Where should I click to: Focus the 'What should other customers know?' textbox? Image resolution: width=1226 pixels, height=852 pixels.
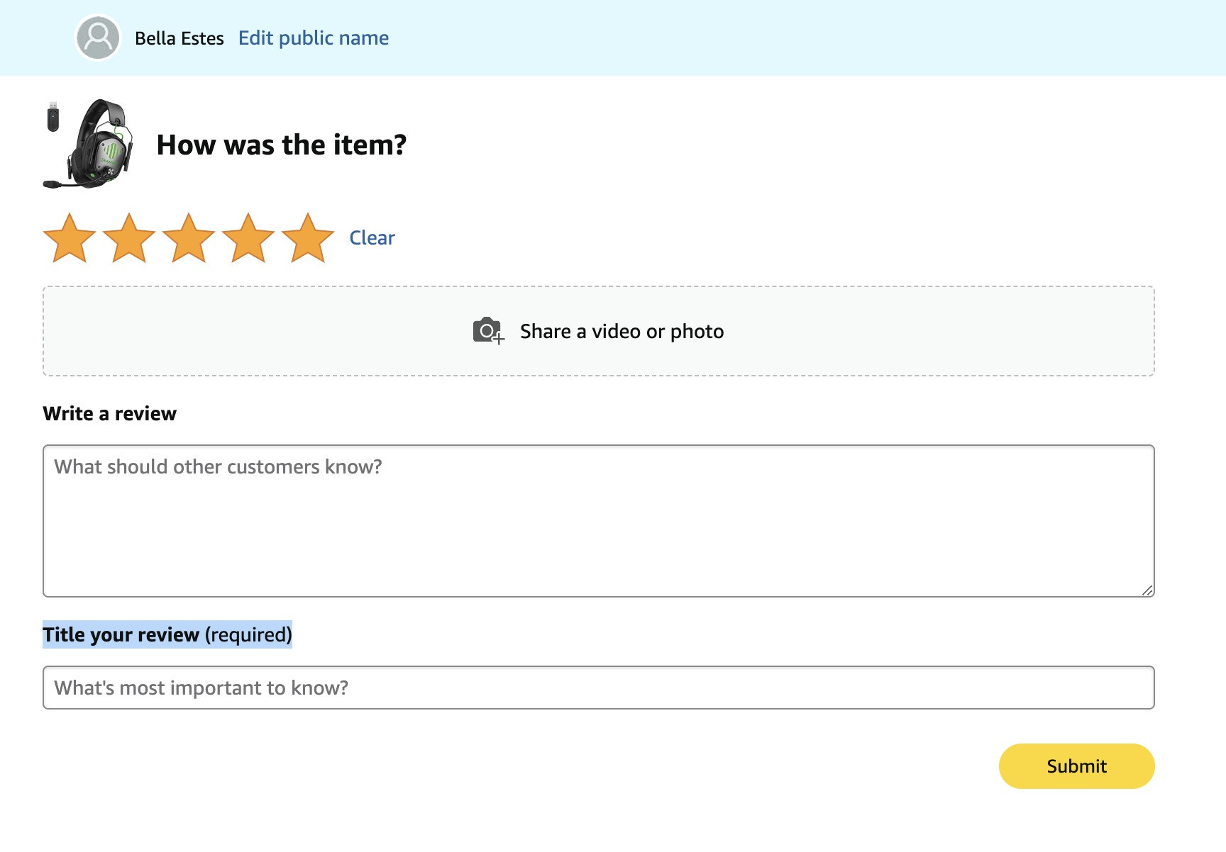point(599,521)
